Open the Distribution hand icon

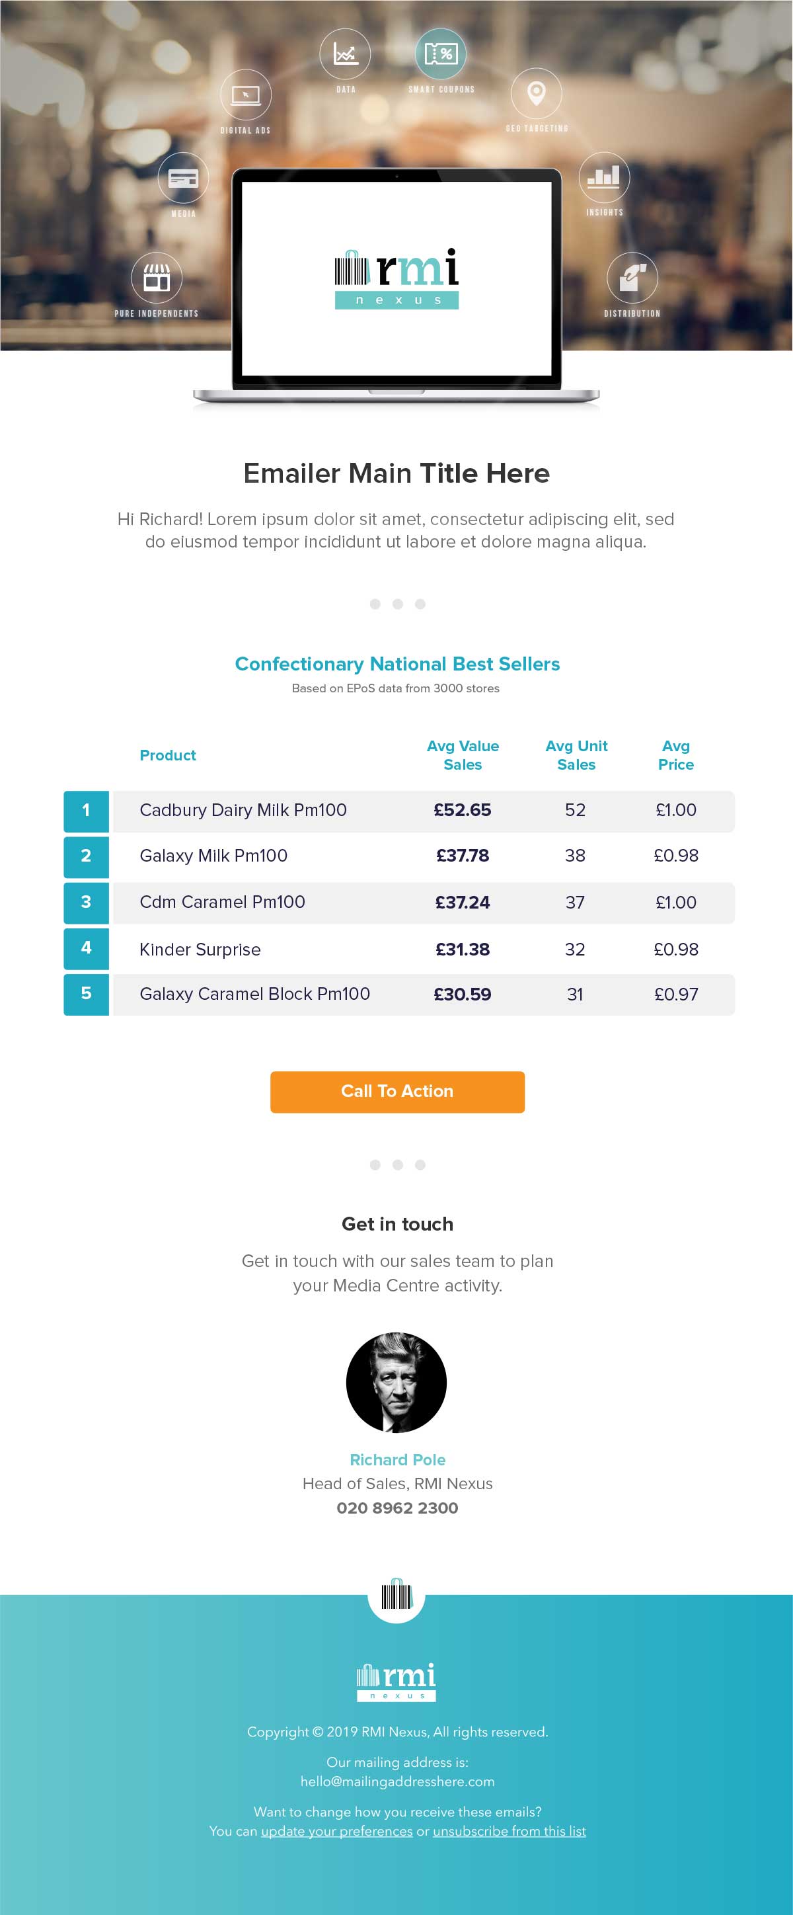(x=632, y=278)
